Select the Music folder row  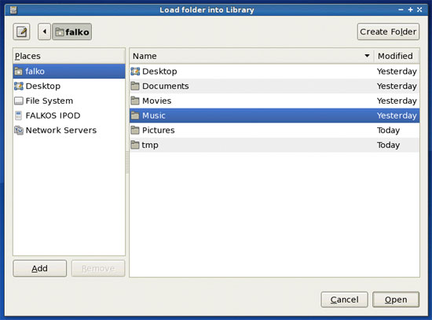(274, 116)
